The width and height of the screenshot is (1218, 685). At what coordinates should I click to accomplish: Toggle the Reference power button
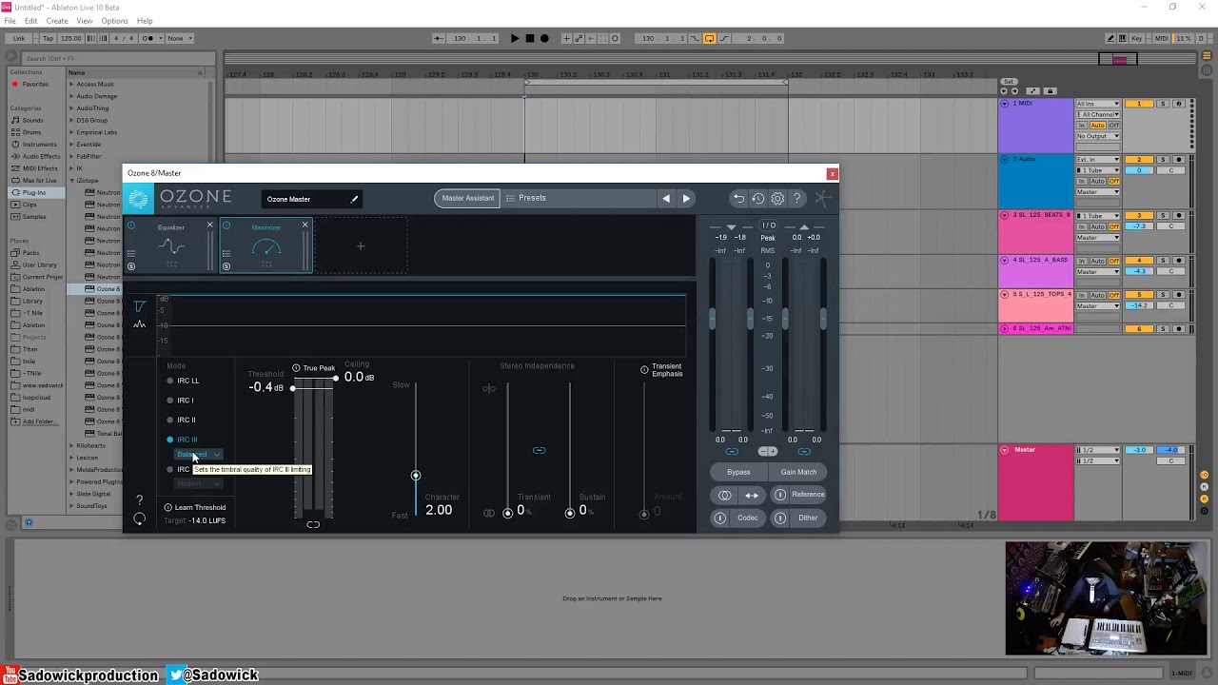click(780, 495)
